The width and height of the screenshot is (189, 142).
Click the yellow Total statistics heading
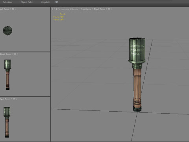click(63, 14)
